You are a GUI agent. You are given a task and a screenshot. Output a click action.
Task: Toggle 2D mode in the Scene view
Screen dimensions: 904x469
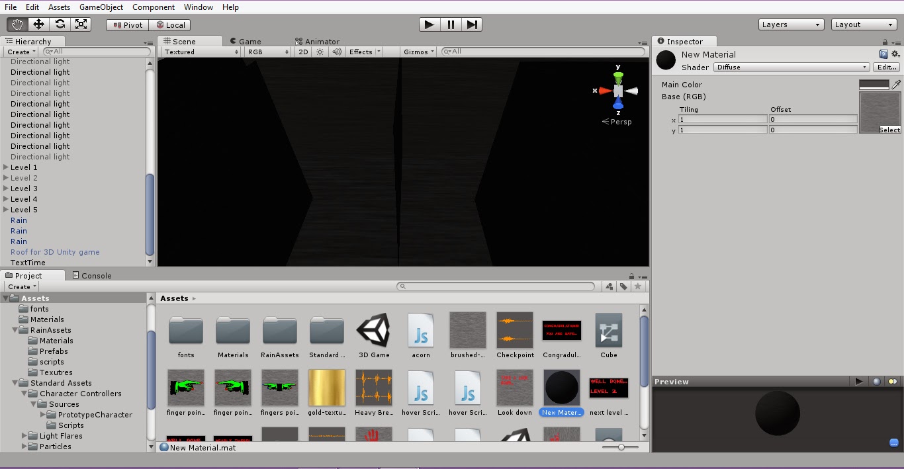(302, 51)
